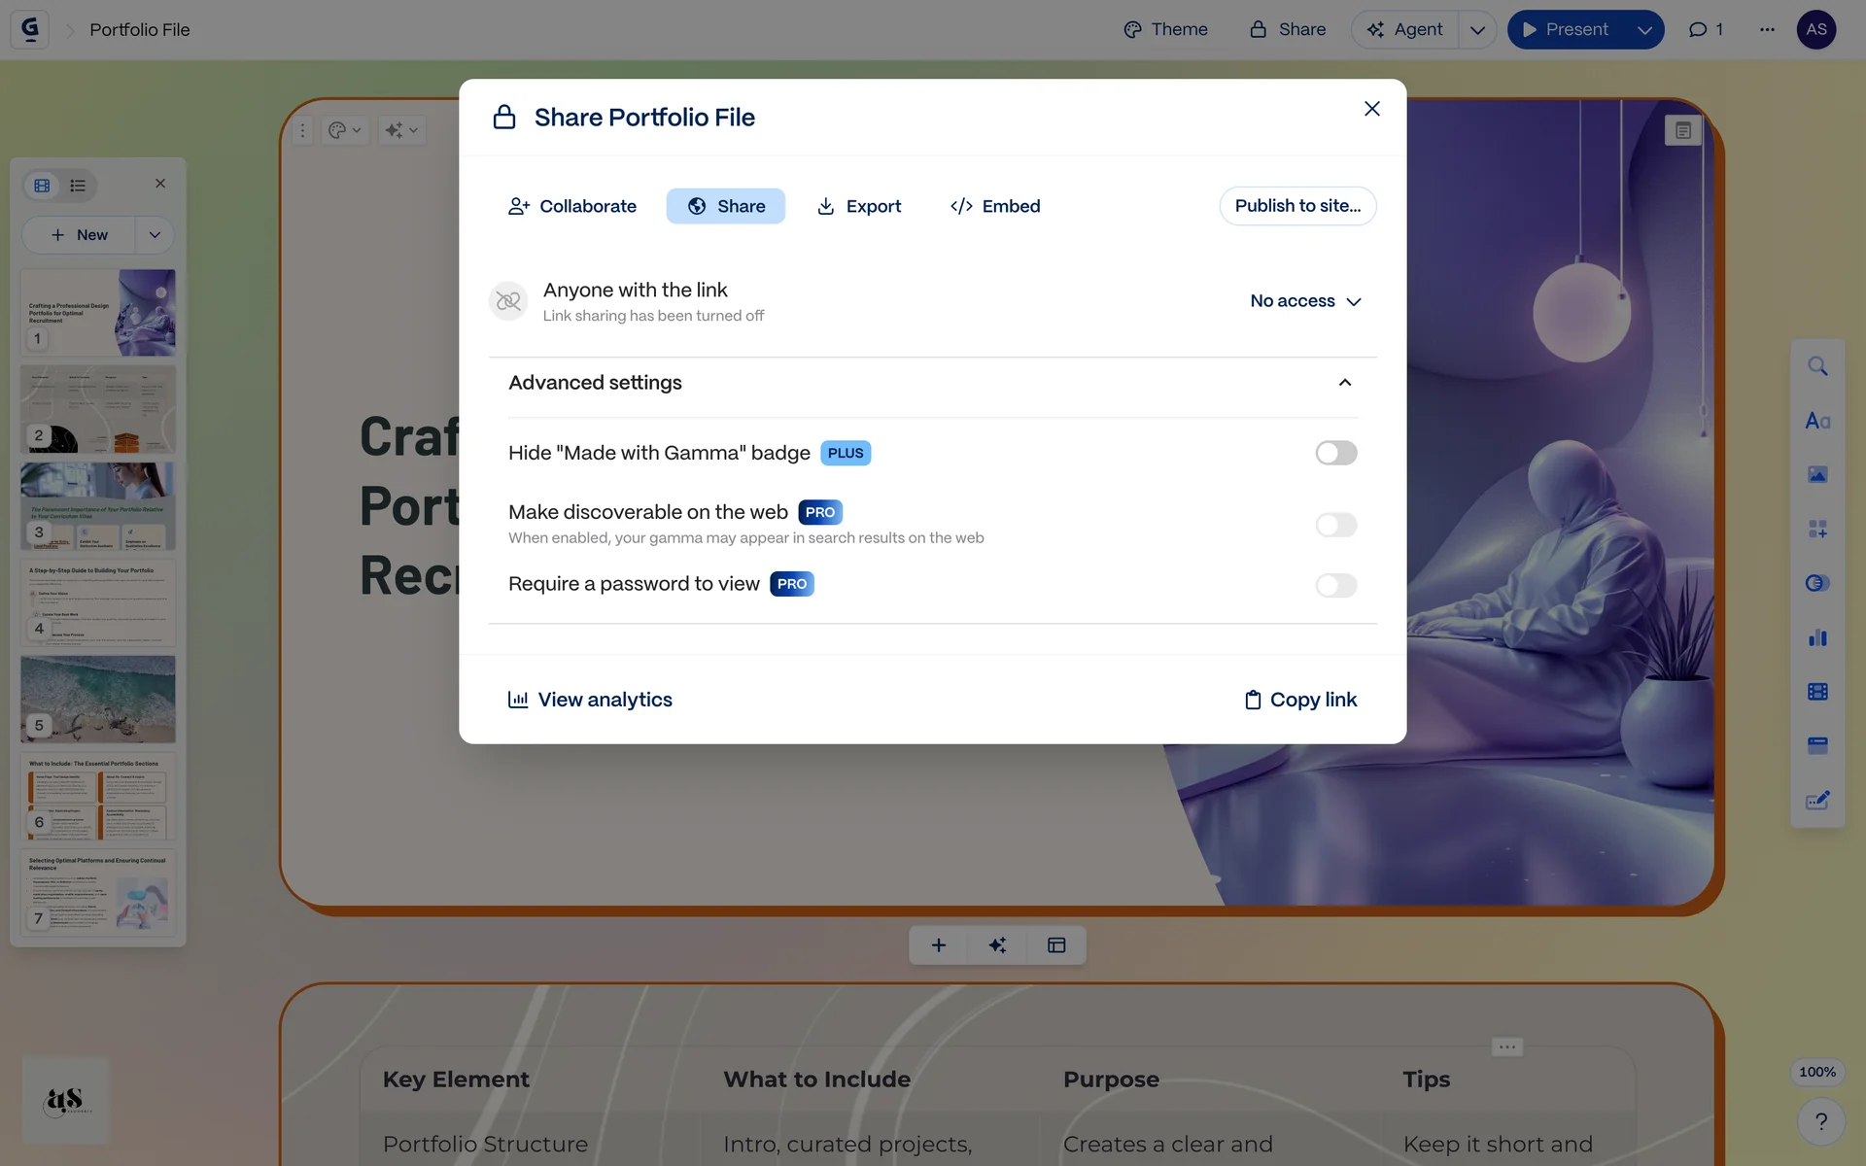Open the image media icon in sidebar
Image resolution: width=1866 pixels, height=1166 pixels.
1817,475
